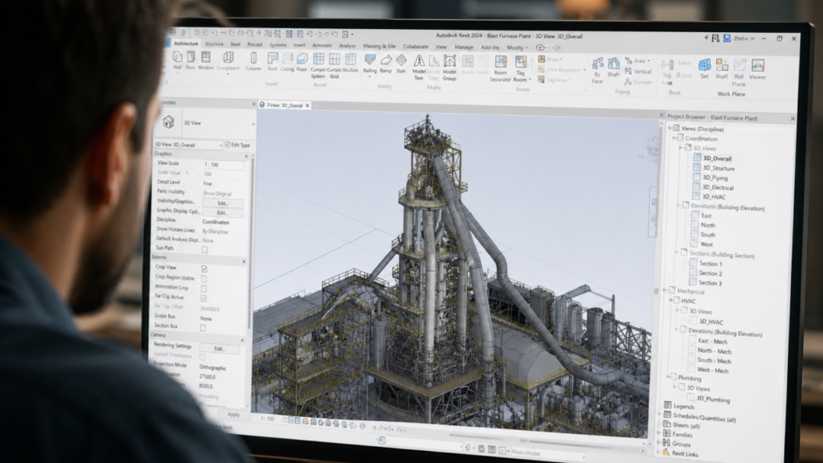
Task: Select the Wall tool in the ribbon
Action: (x=178, y=60)
